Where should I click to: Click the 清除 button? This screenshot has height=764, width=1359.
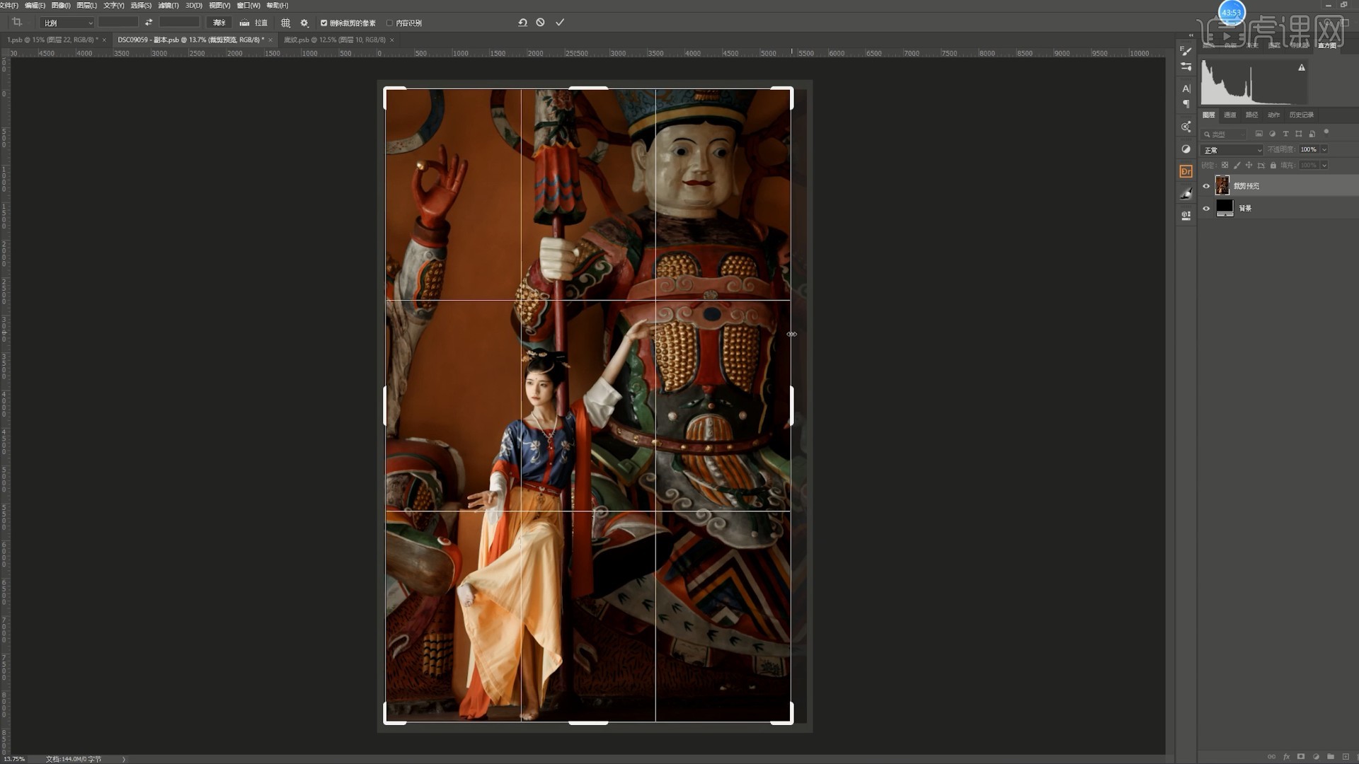tap(219, 23)
